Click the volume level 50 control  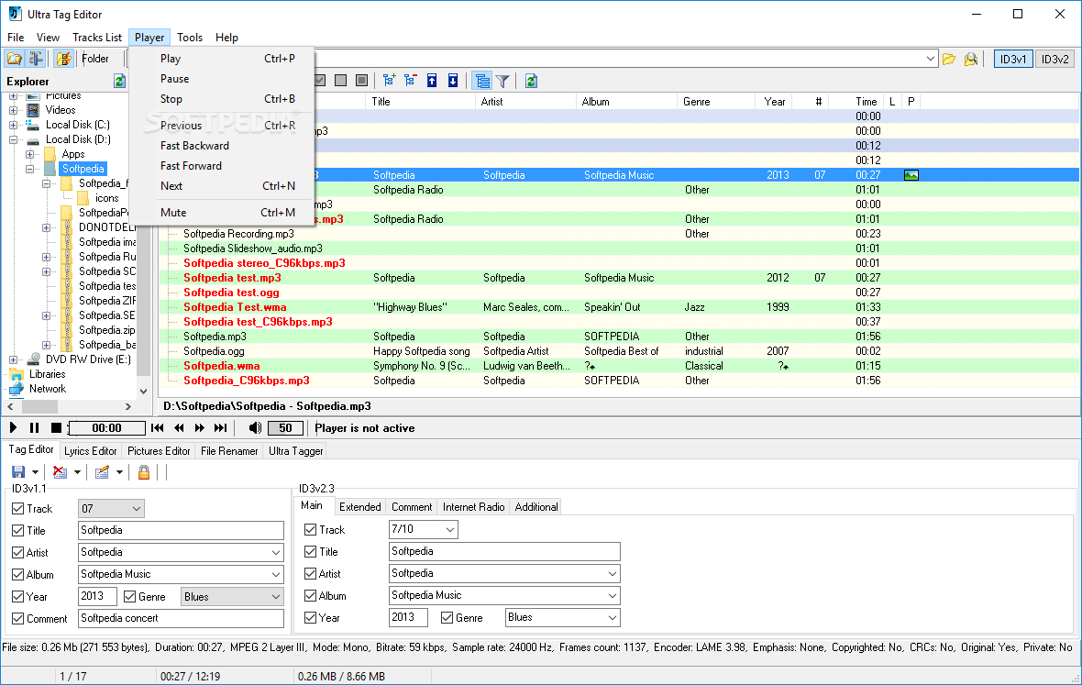285,427
